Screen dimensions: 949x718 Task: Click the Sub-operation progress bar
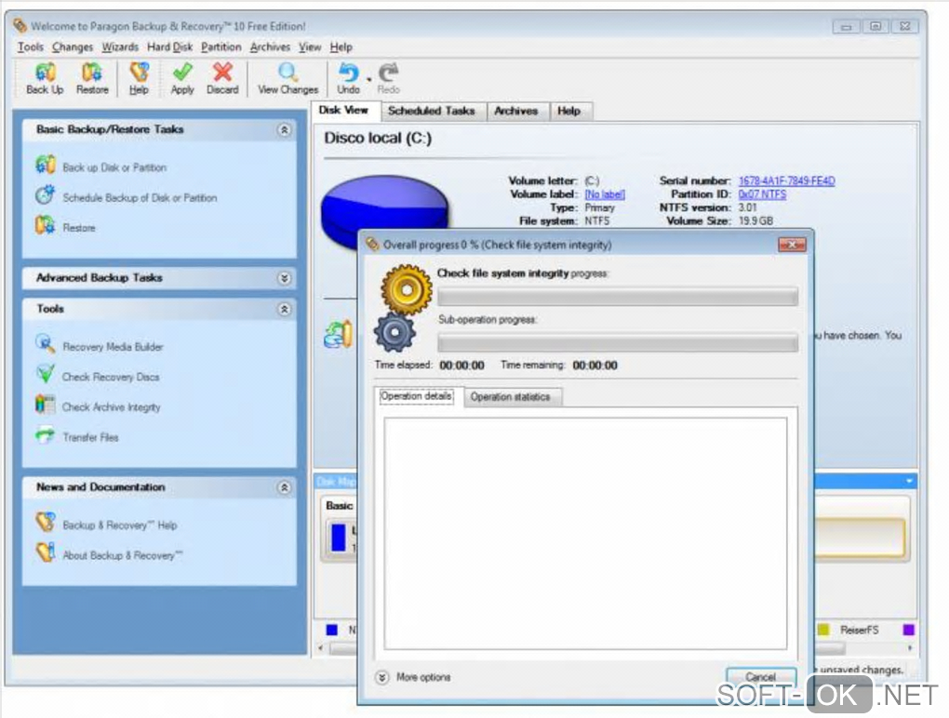coord(618,343)
